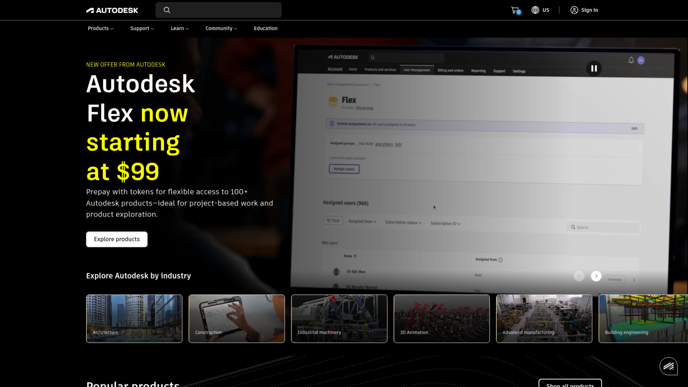Change region via globe US icon
Screen dimensions: 688x387
tap(540, 10)
